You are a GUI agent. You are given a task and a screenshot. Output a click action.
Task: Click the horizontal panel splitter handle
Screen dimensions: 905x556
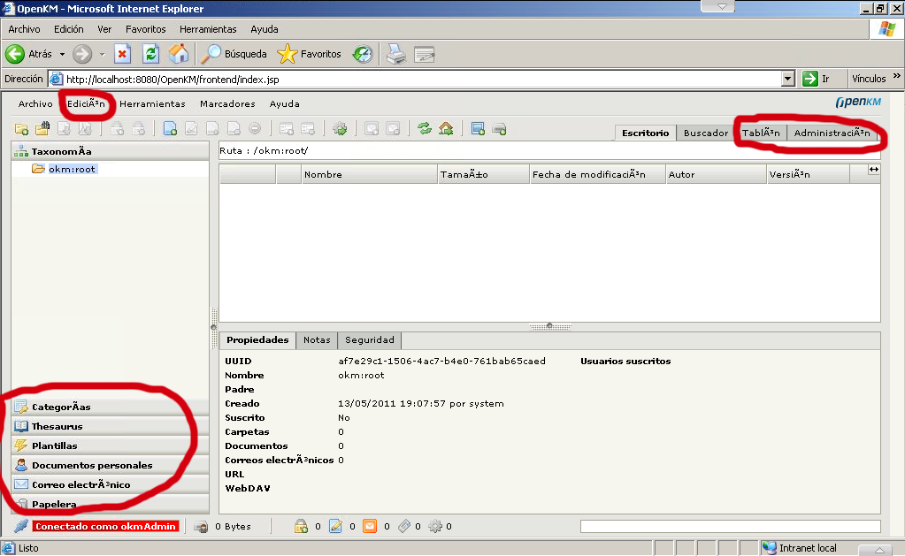(x=549, y=326)
